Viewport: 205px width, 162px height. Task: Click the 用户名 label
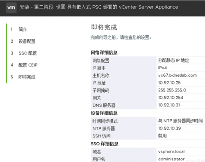point(99,159)
